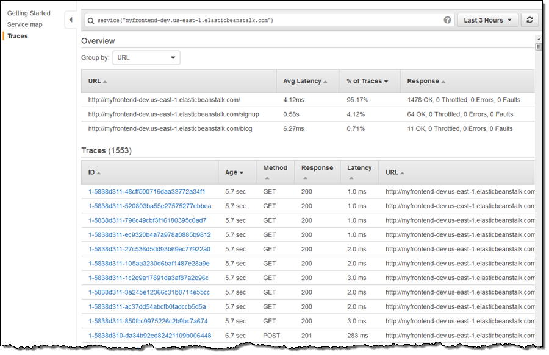Collapse the left sidebar with arrow
Screen dimensions: 549x355
click(71, 20)
